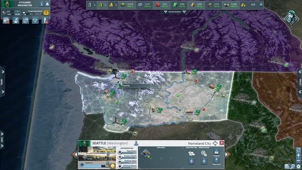Zoom in on the map with the plus button
Screen dimensions: 302x170
point(298,155)
